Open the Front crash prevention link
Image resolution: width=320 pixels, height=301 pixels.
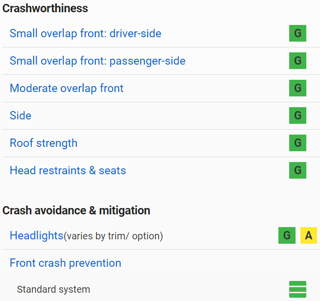tap(66, 263)
